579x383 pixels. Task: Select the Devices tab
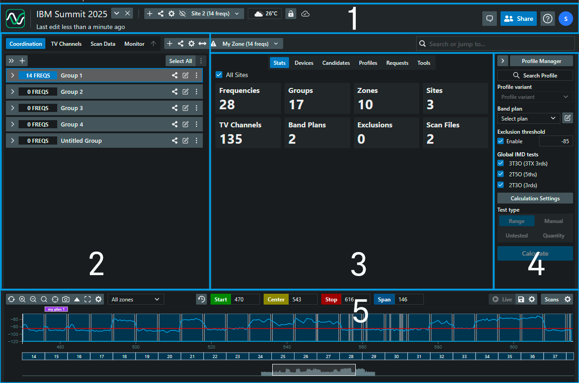304,63
